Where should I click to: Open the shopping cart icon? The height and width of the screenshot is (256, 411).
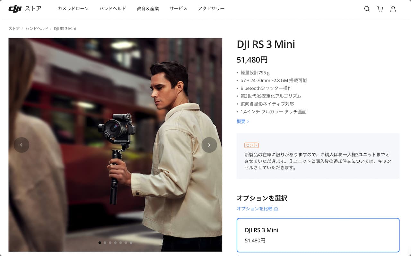(x=380, y=9)
